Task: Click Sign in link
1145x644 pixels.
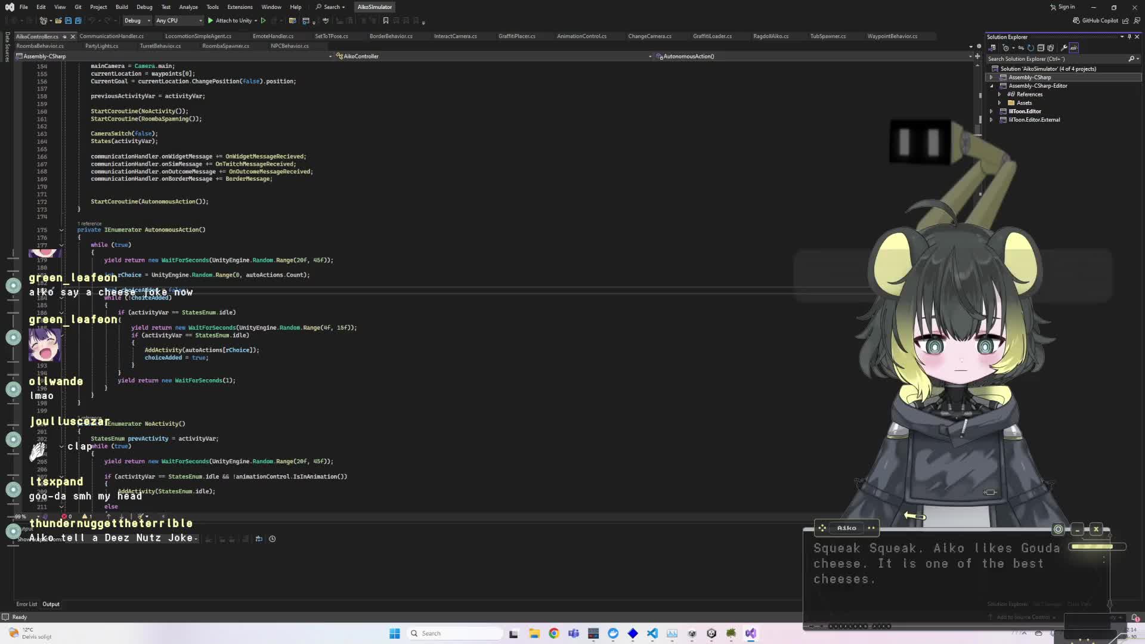Action: 1066,7
